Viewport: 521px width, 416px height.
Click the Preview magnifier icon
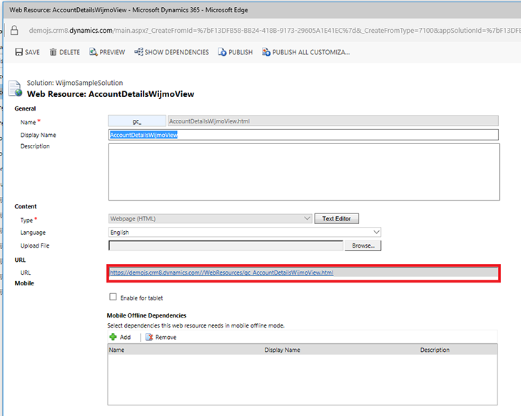pos(93,52)
